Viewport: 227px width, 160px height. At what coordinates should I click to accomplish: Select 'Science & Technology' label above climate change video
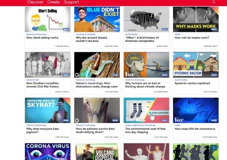(x=135, y=80)
